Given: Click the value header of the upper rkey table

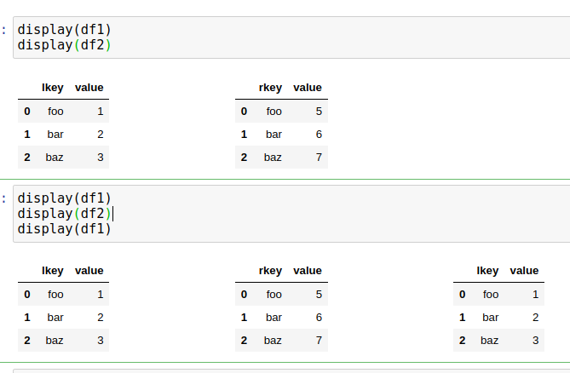Looking at the screenshot, I should [308, 88].
